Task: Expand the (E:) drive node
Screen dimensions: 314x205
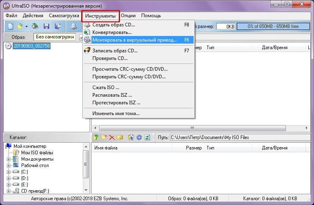Action: coord(9,185)
